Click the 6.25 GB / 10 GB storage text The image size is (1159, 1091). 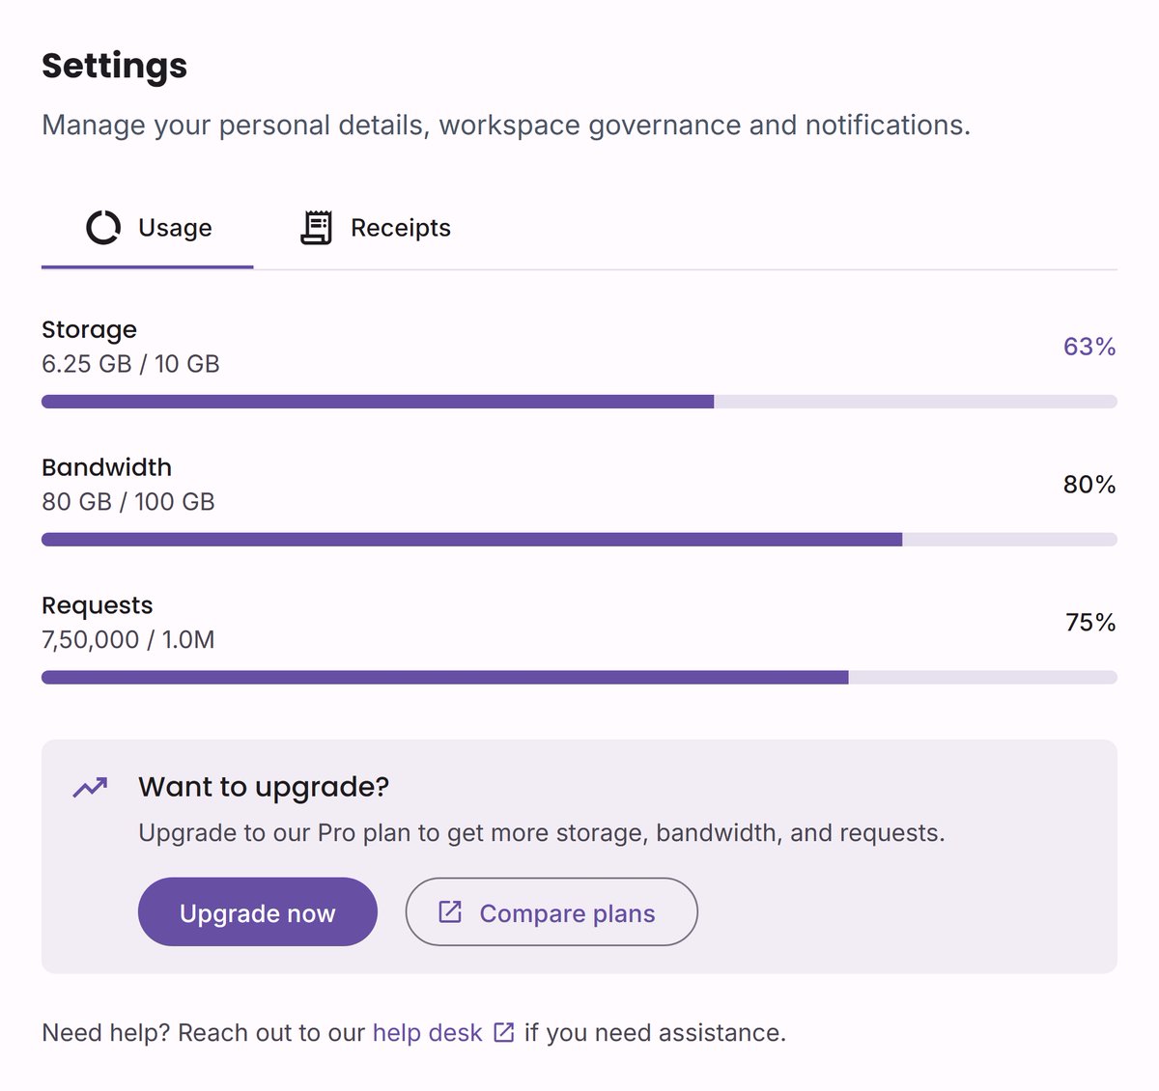click(130, 364)
